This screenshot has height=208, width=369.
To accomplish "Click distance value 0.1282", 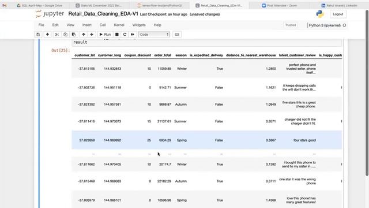I will (x=270, y=164).
